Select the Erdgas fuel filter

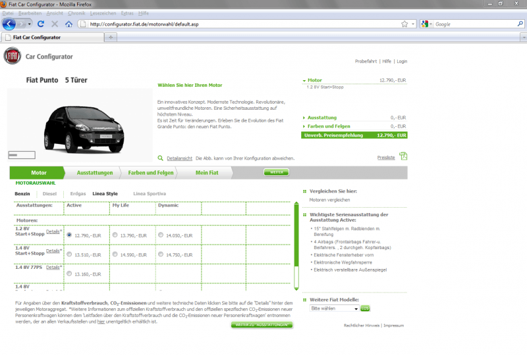(78, 193)
